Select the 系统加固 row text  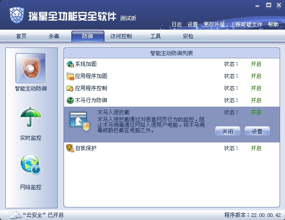pyautogui.click(x=86, y=64)
